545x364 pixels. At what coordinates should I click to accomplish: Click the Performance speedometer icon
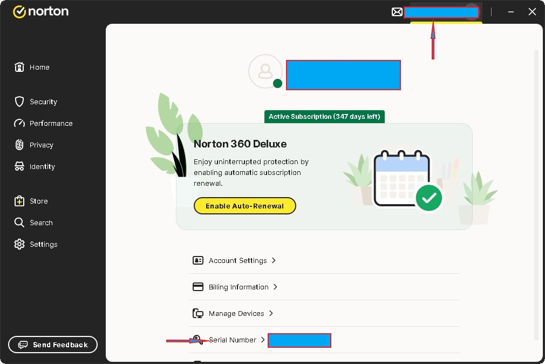click(19, 123)
